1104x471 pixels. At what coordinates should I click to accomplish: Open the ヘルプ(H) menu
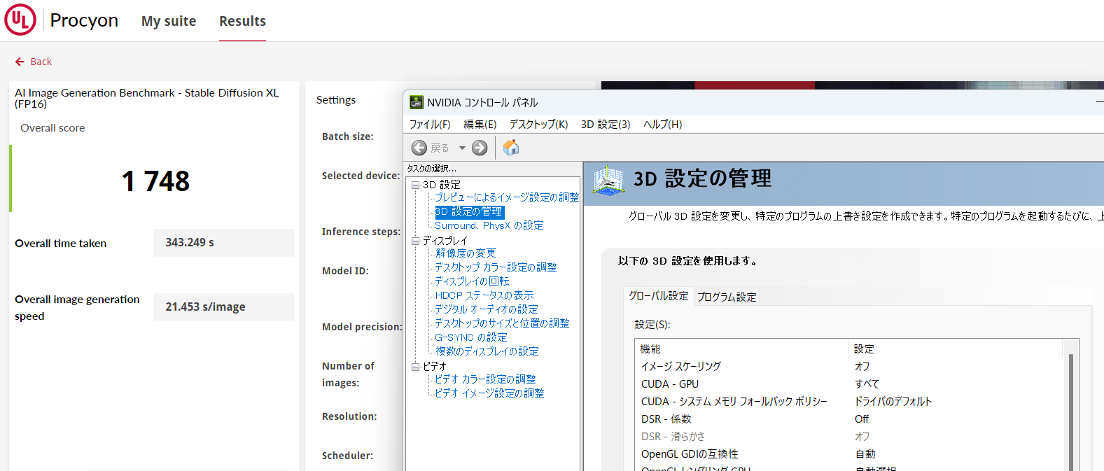tap(662, 124)
